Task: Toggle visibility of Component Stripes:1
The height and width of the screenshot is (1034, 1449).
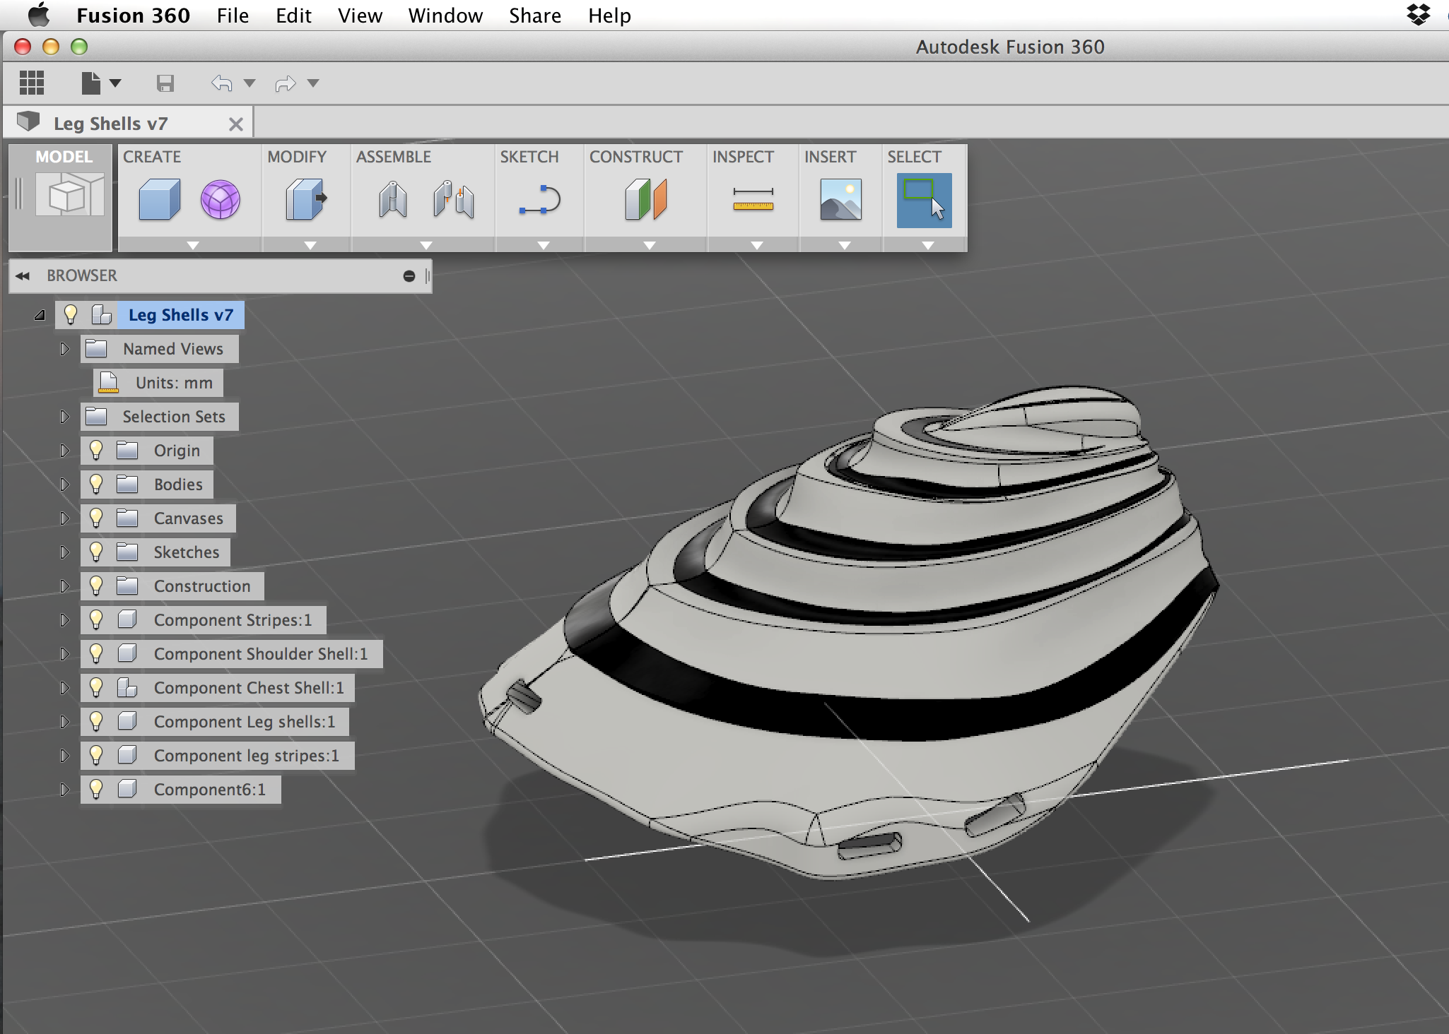Action: [x=100, y=620]
